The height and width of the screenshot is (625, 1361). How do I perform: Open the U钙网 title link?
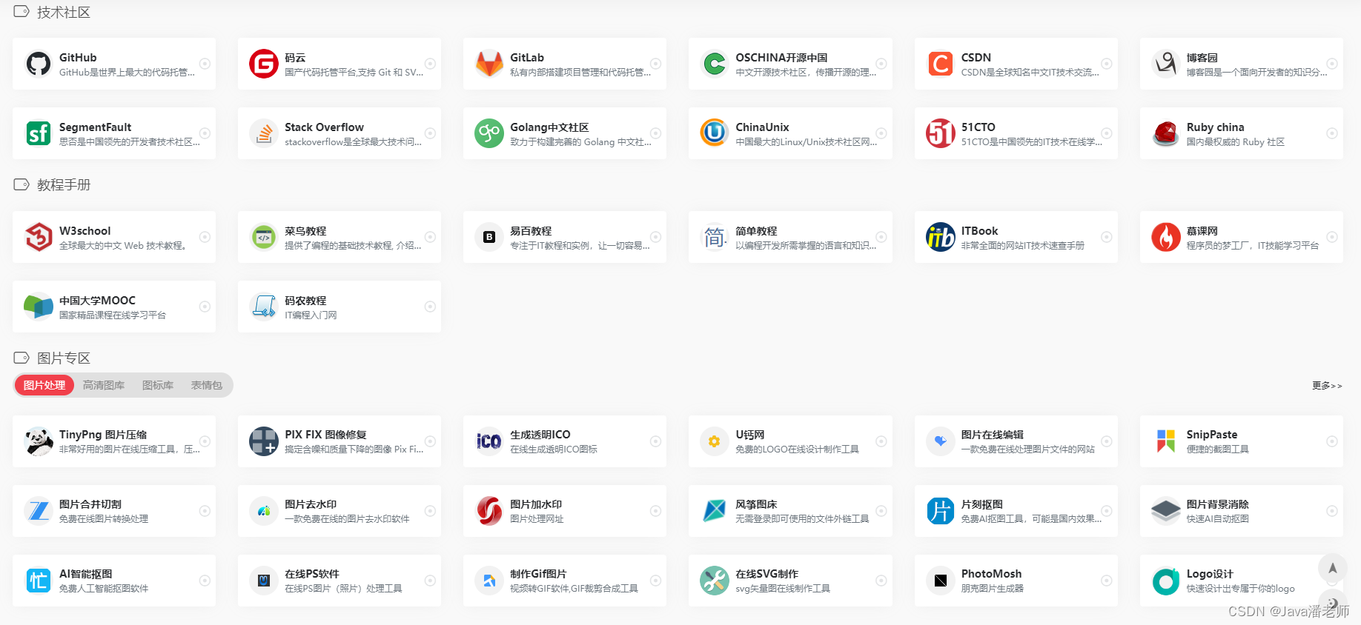click(750, 435)
